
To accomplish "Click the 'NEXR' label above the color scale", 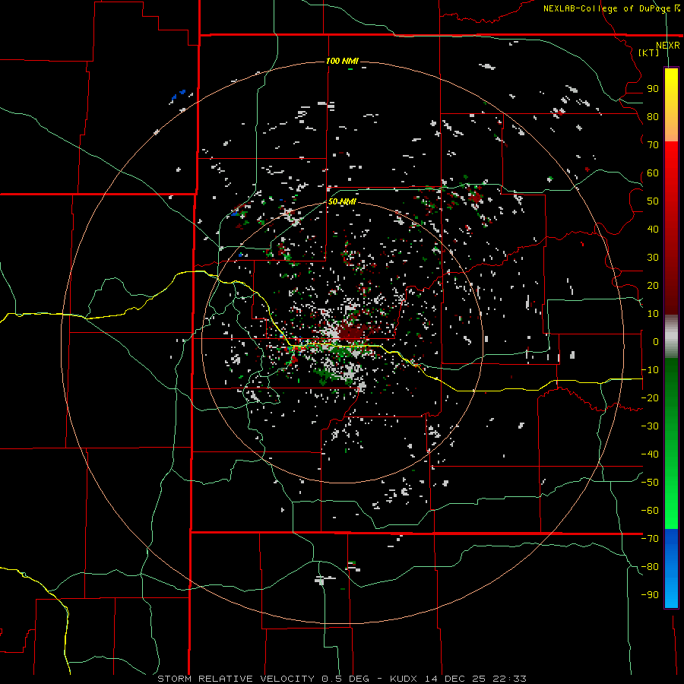I will click(668, 46).
